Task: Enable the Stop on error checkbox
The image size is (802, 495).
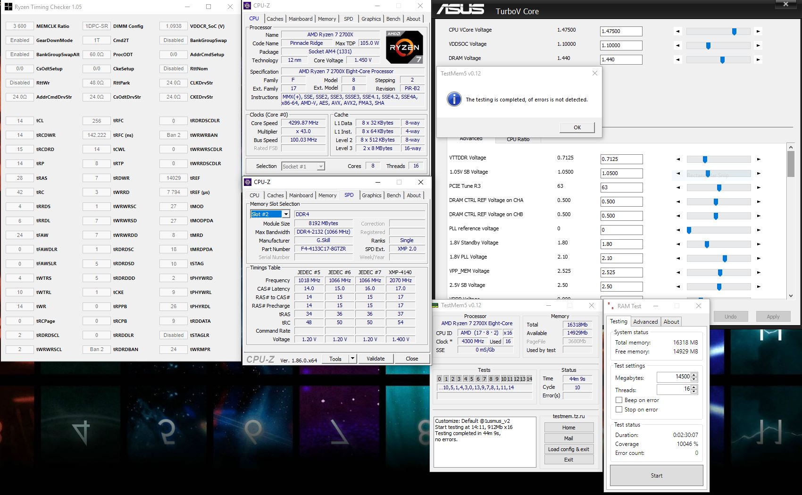Action: (x=619, y=410)
